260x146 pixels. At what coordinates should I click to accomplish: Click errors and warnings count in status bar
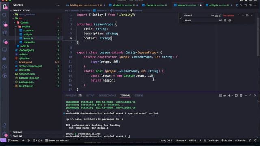point(38,140)
